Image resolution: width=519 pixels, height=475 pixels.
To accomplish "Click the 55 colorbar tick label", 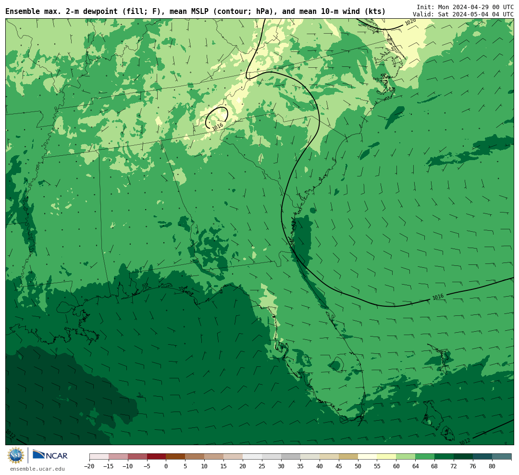I will 377,466.
